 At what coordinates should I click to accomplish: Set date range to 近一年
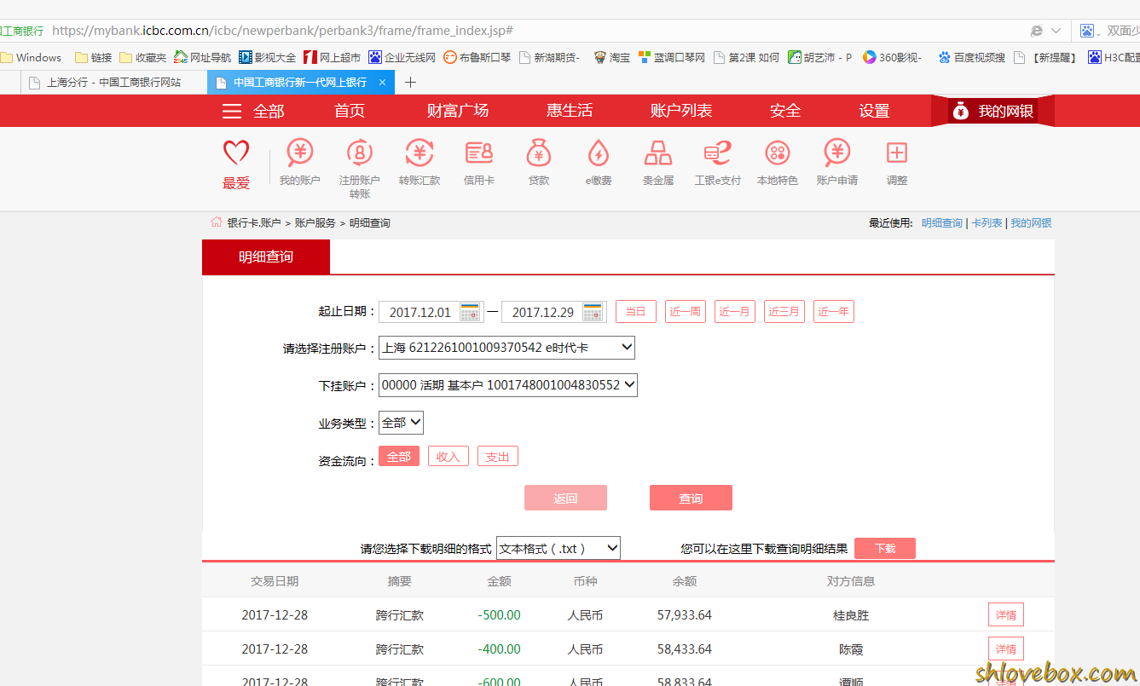834,312
